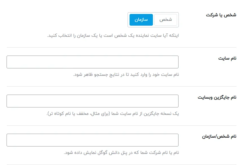Click inside the empty site name box
Viewport: 246px width, 165px height.
[93, 62]
